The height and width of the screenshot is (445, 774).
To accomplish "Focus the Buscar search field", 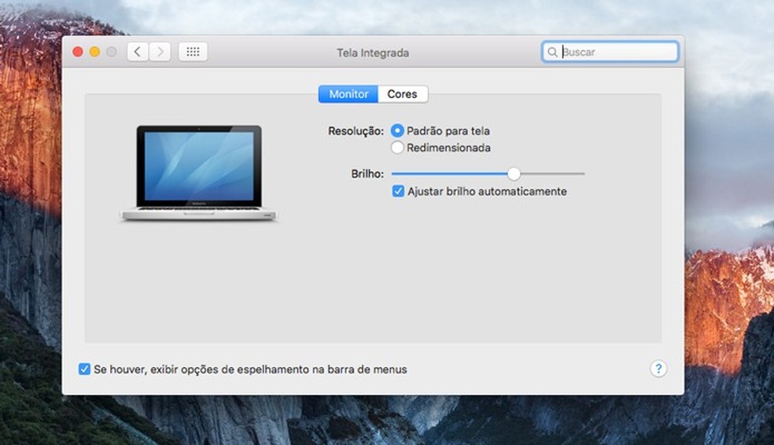I will pos(610,52).
